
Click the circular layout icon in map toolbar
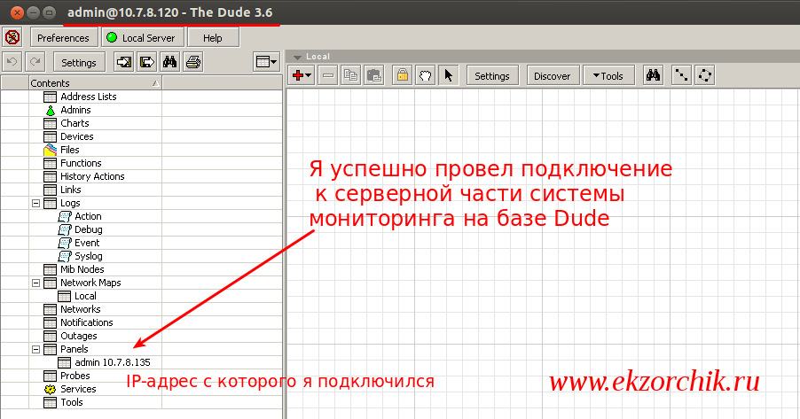point(705,75)
